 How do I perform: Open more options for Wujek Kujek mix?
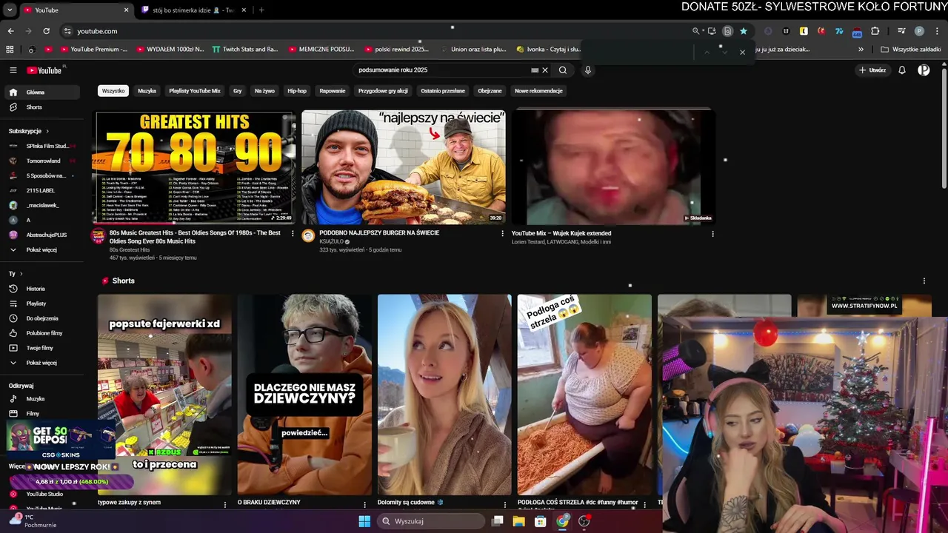pyautogui.click(x=712, y=234)
